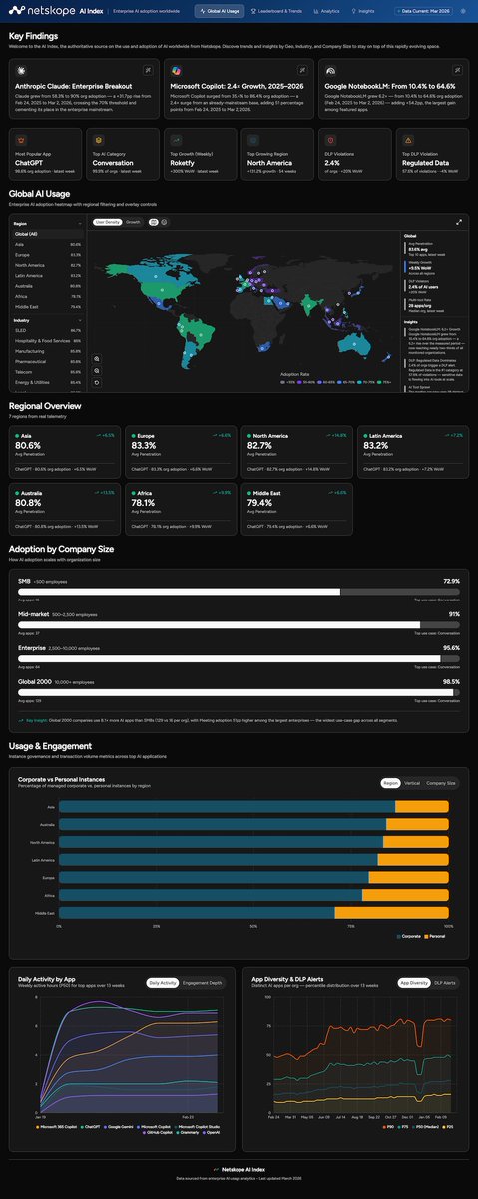Select Global (All) region filter
This screenshot has height=1199, width=478.
(x=48, y=234)
